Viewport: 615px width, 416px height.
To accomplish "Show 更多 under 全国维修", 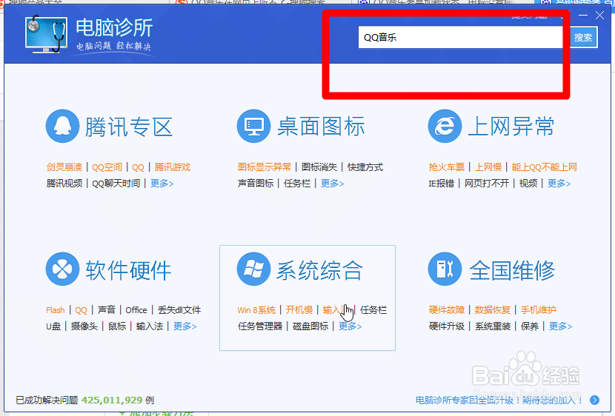I will pos(560,326).
